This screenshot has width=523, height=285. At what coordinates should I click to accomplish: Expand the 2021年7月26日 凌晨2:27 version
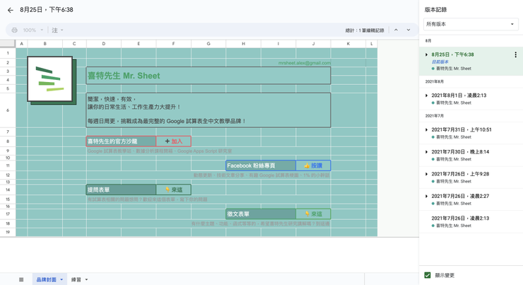[426, 196]
